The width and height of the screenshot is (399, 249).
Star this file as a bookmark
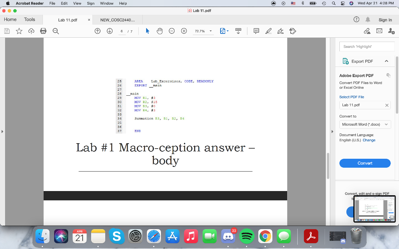click(x=19, y=31)
